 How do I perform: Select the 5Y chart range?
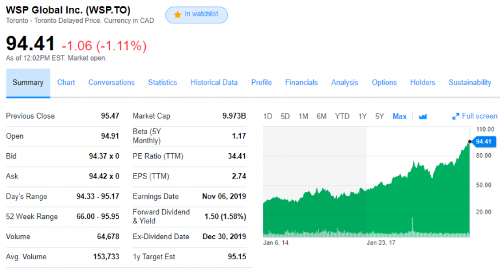(x=380, y=117)
